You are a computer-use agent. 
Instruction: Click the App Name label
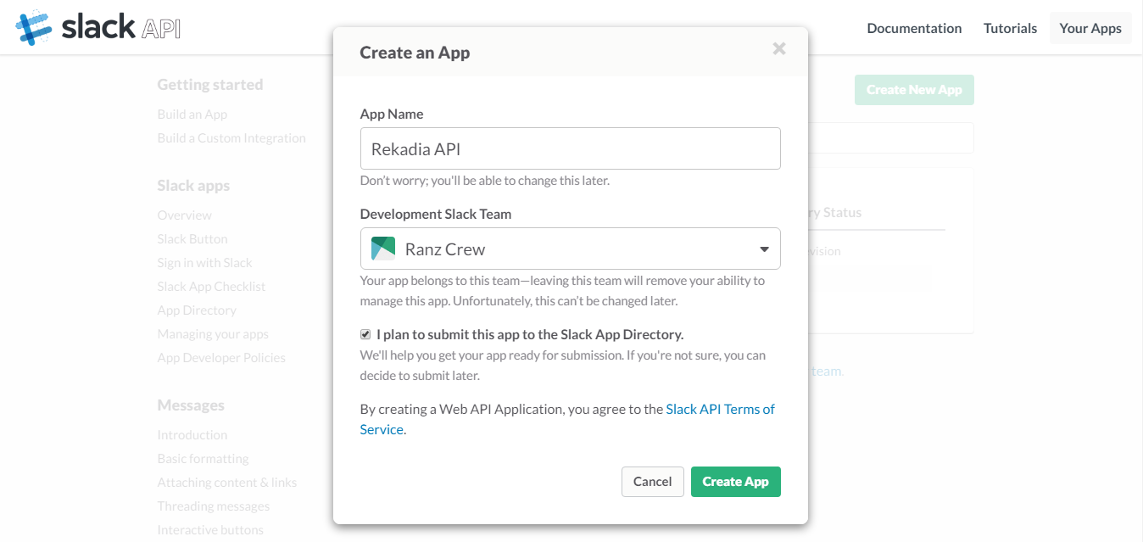pyautogui.click(x=392, y=114)
